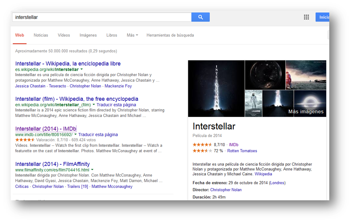Open the Londres link
This screenshot has height=222, width=351.
click(x=277, y=183)
